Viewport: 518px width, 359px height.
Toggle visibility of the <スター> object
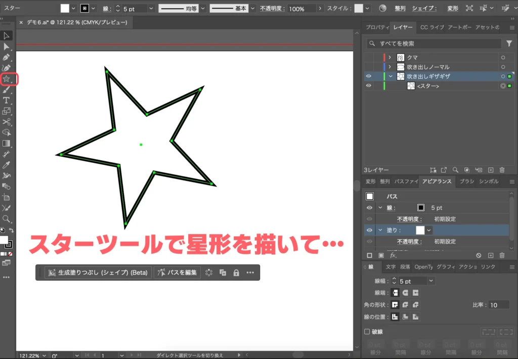point(370,85)
